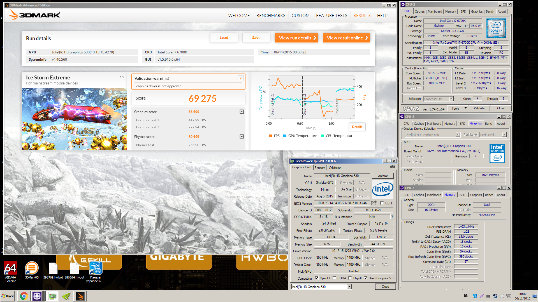
Task: Toggle the PhysX checkbox
Action: [350, 278]
